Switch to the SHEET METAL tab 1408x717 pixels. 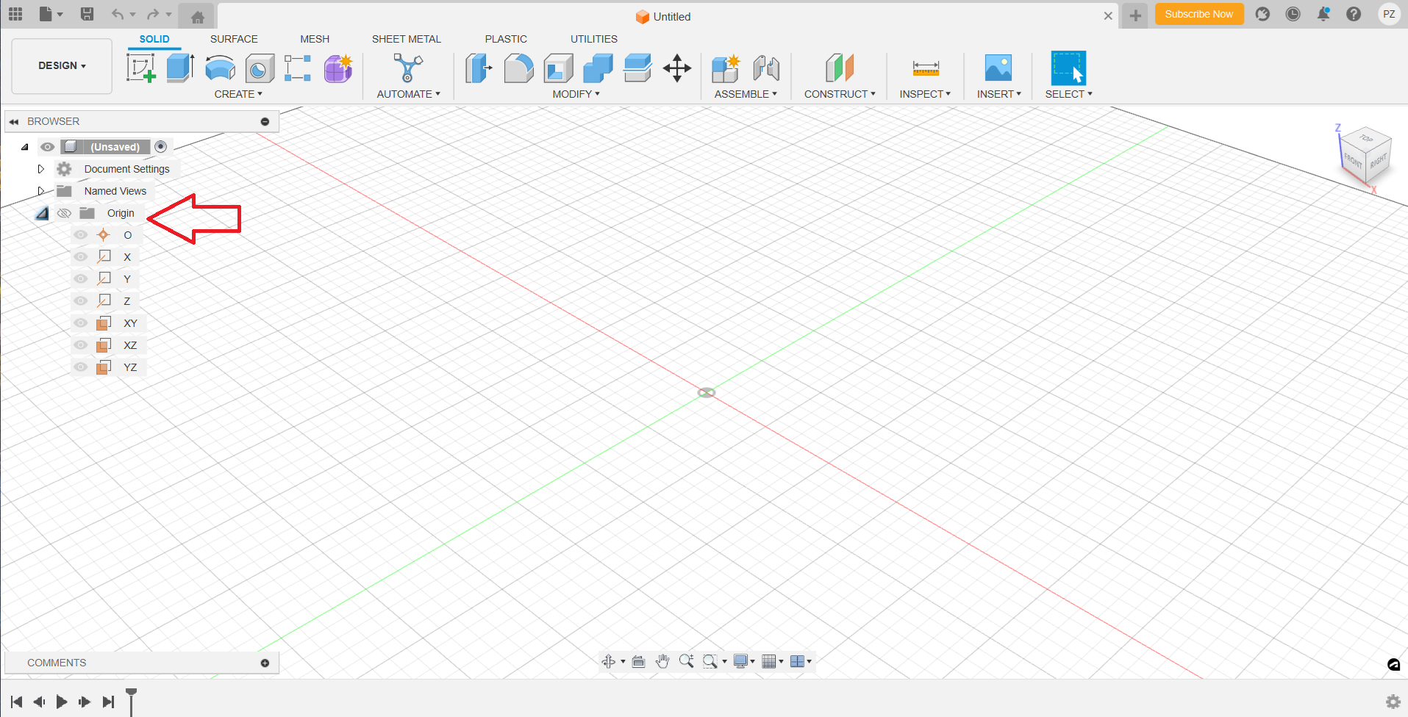tap(406, 39)
